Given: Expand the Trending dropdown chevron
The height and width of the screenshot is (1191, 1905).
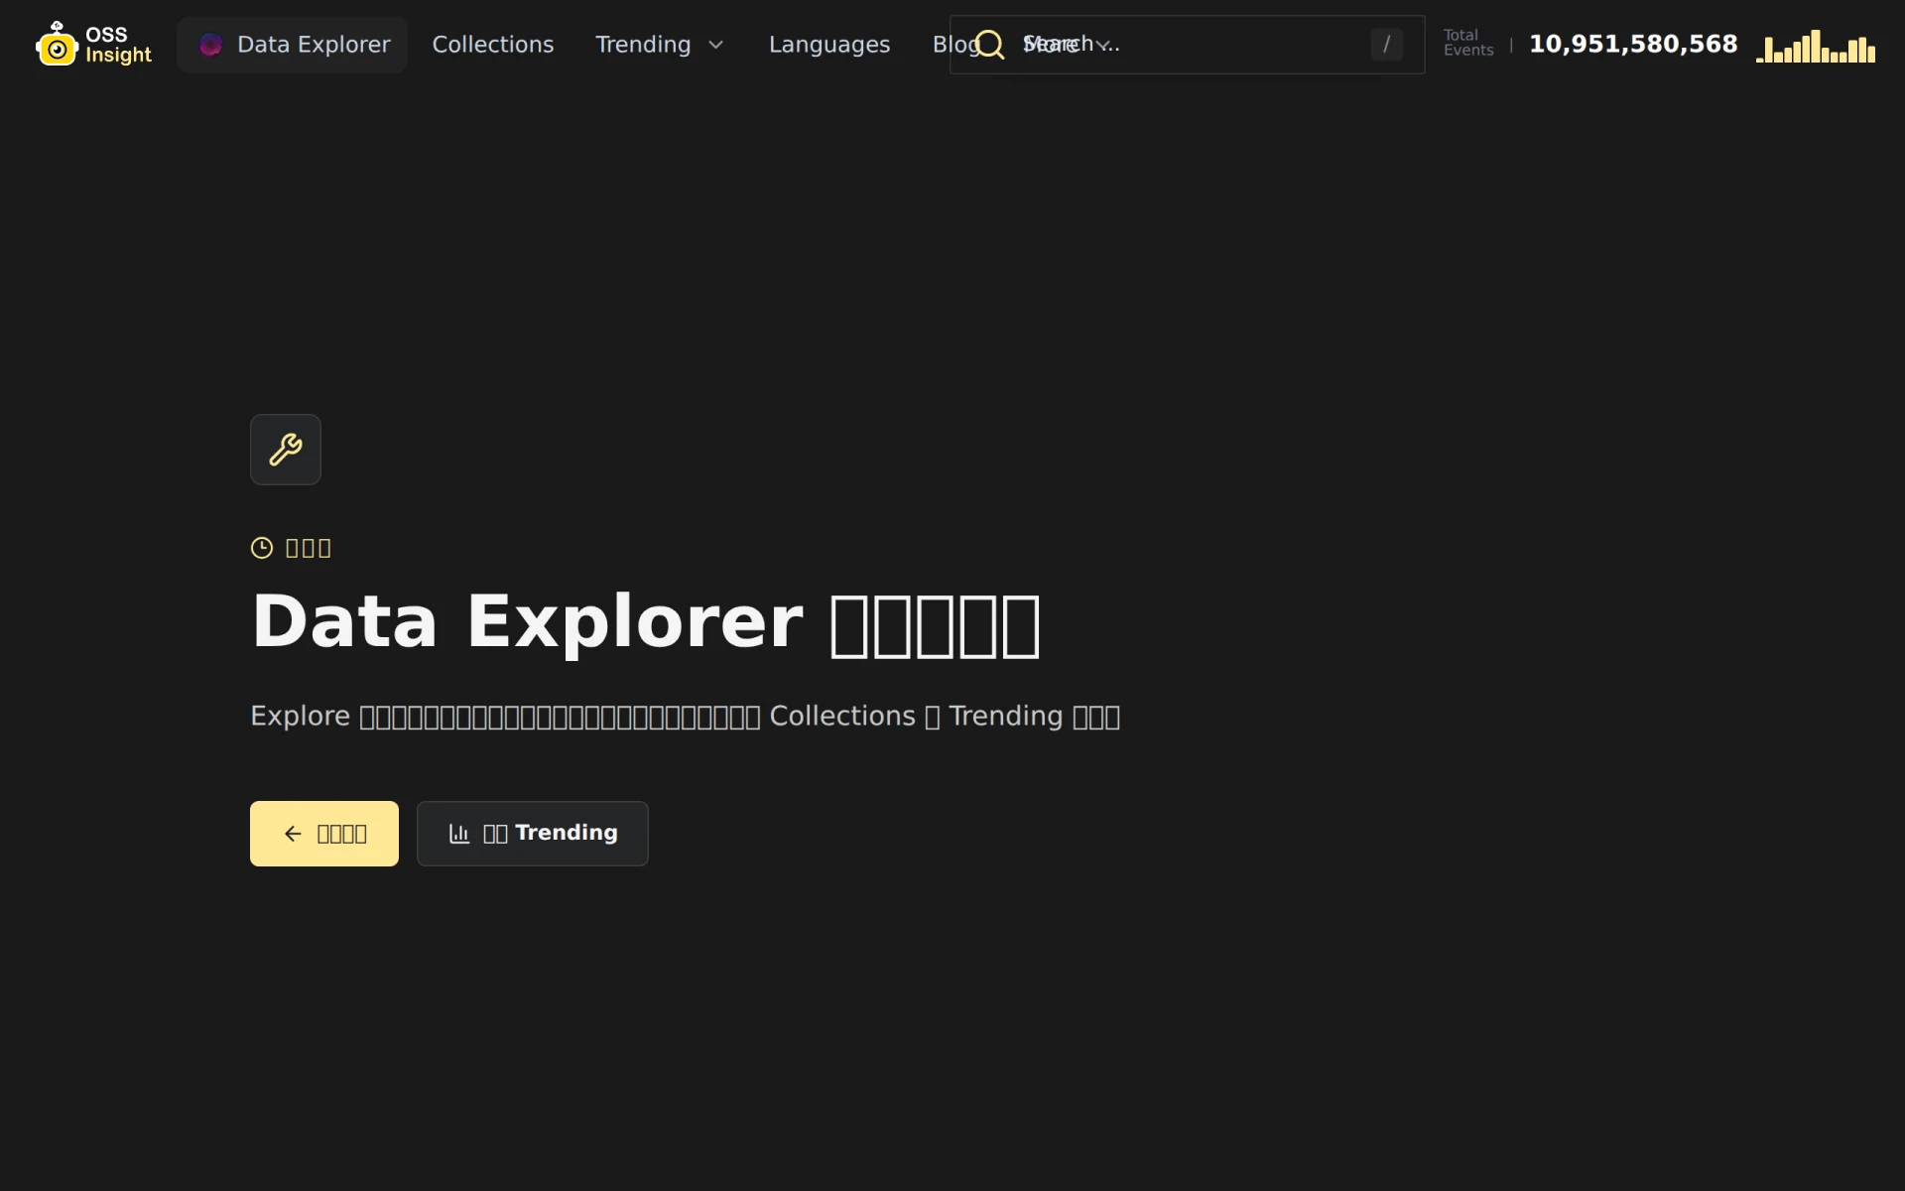Looking at the screenshot, I should [716, 45].
